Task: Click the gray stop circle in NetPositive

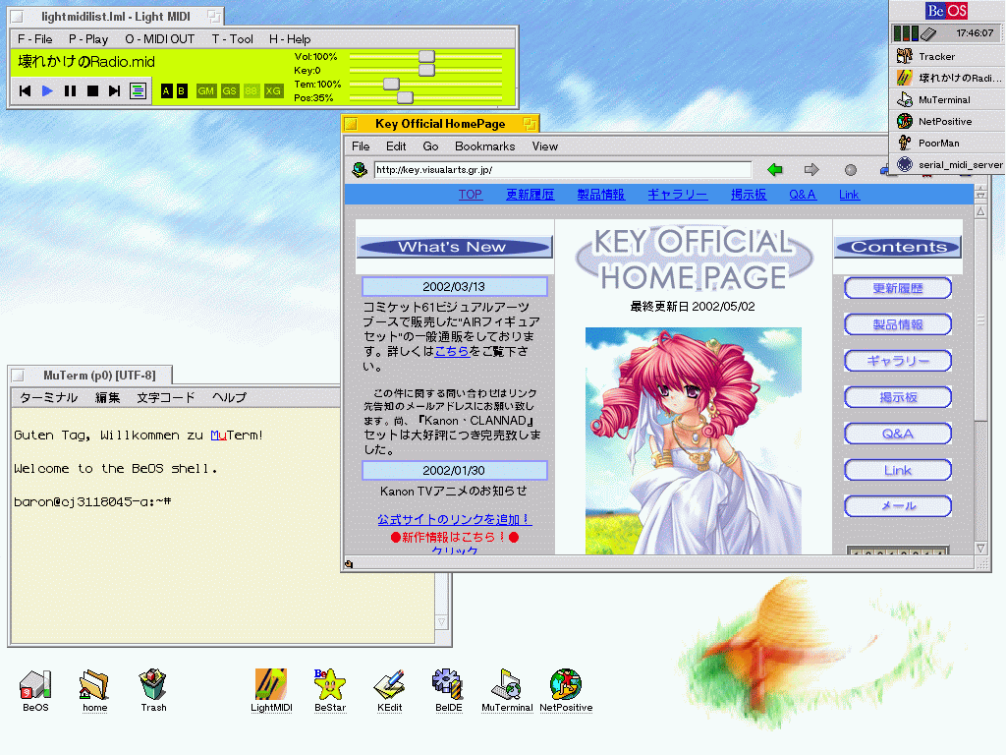Action: click(851, 169)
